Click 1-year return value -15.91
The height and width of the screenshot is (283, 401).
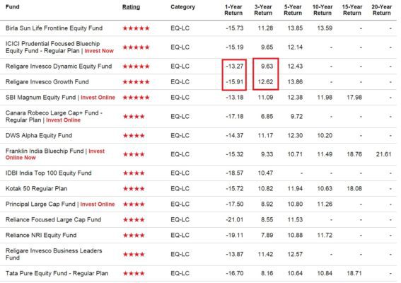click(235, 82)
